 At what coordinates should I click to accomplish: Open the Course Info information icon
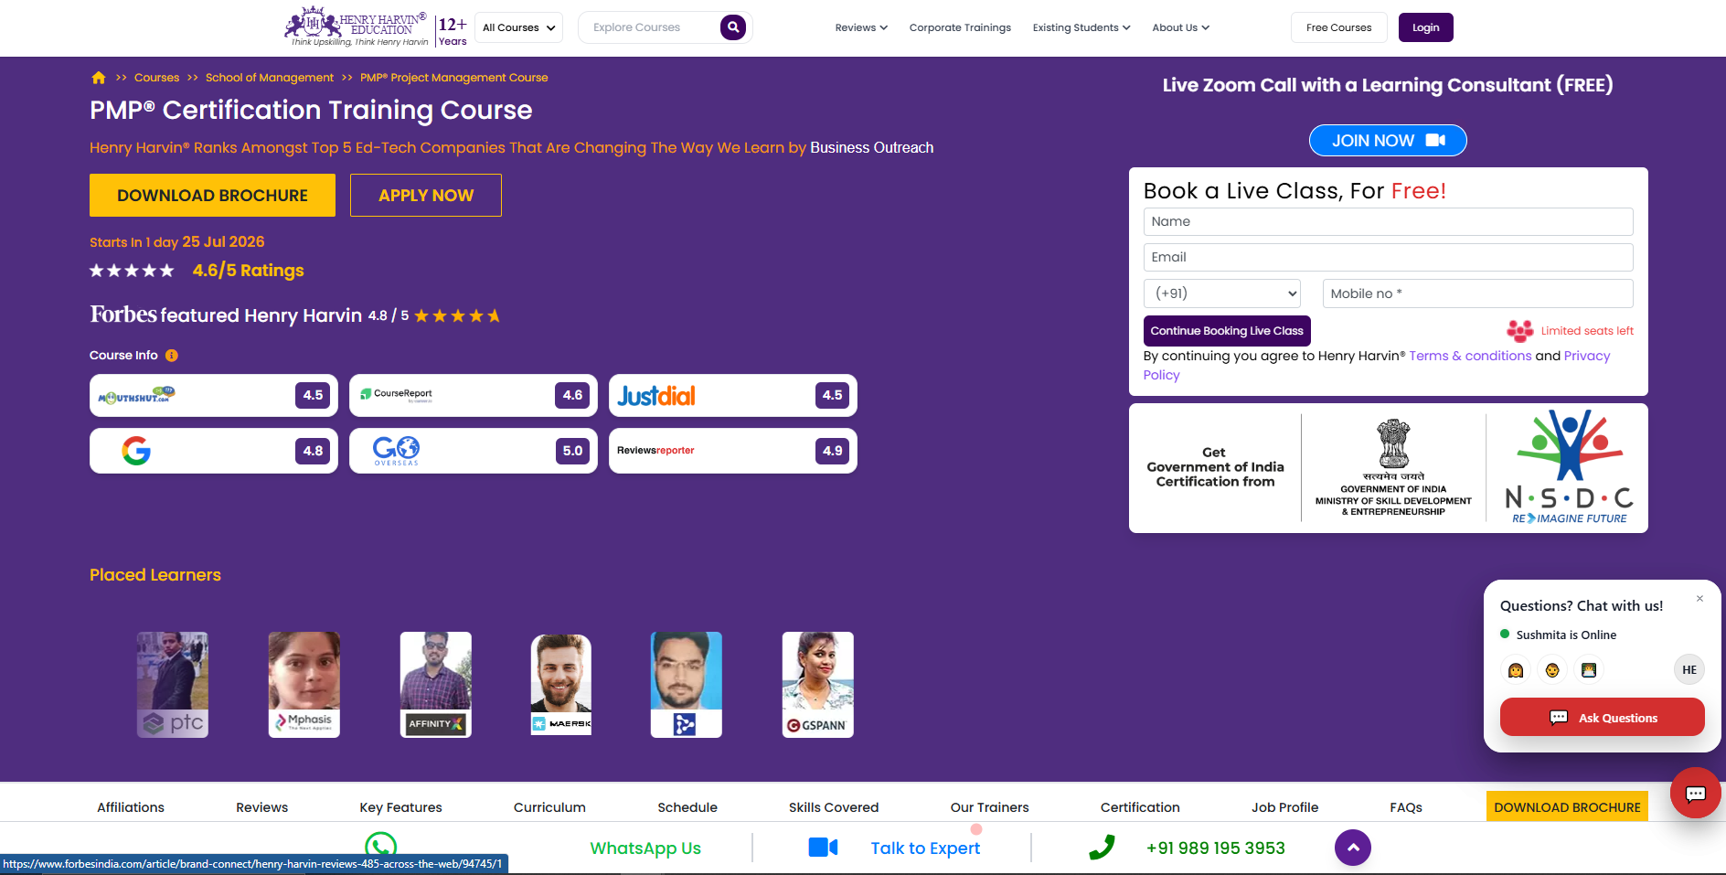pos(172,356)
